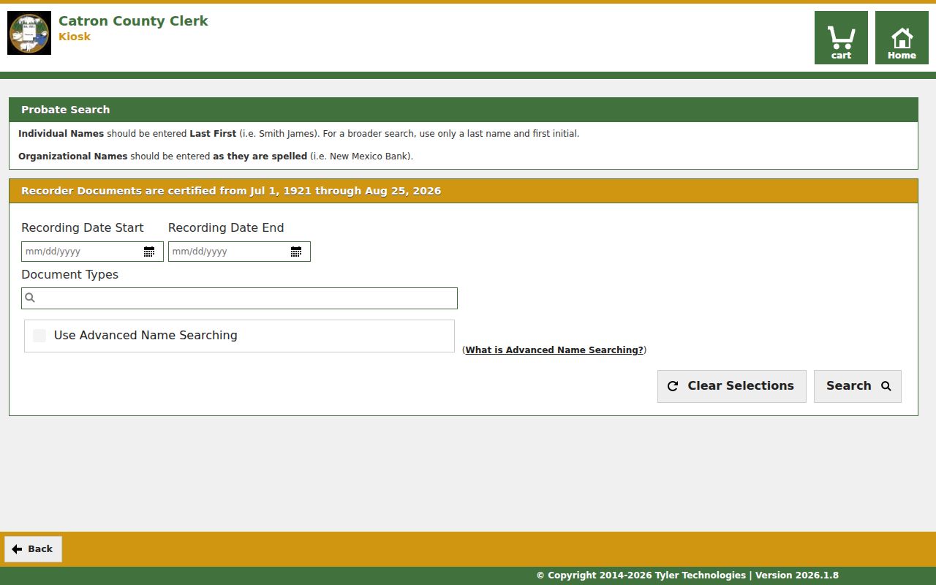Viewport: 936px width, 585px height.
Task: Click the Catron County Clerk title
Action: coord(133,21)
